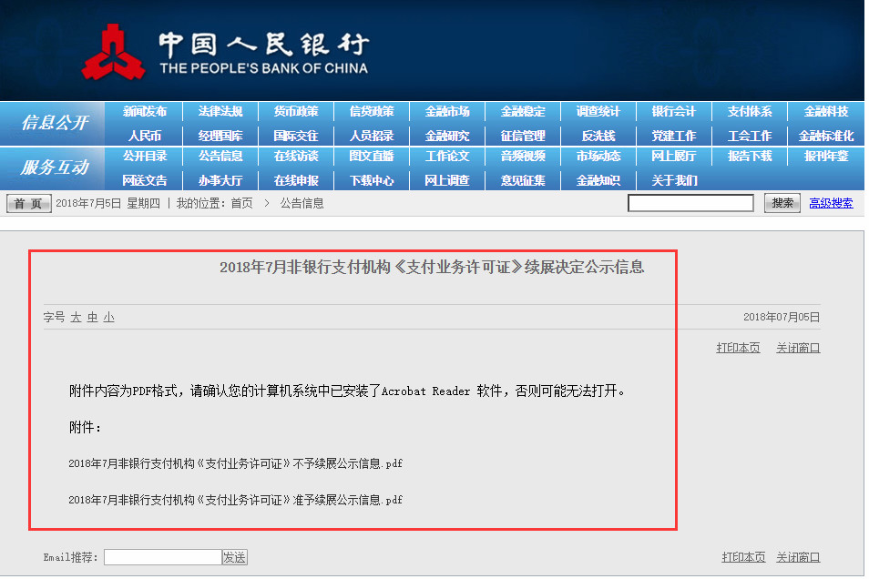Click 关闭窗口 to close the window
Image resolution: width=869 pixels, height=579 pixels.
pos(796,347)
